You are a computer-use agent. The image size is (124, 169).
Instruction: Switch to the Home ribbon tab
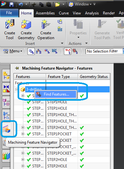tap(26, 13)
